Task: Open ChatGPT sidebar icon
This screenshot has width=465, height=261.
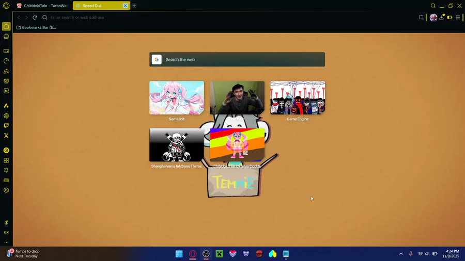Action: point(6,116)
